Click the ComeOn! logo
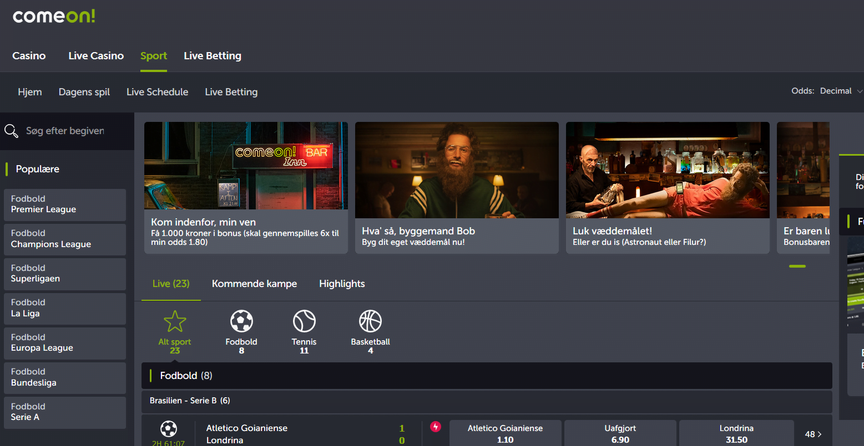The height and width of the screenshot is (446, 864). (x=54, y=16)
